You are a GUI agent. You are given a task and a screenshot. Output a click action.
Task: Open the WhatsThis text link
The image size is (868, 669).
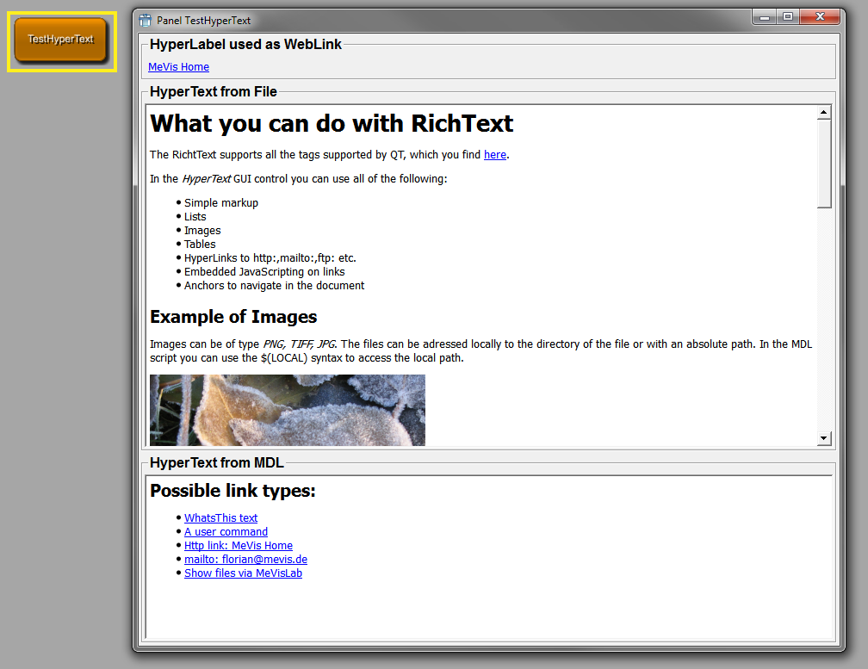pos(220,518)
